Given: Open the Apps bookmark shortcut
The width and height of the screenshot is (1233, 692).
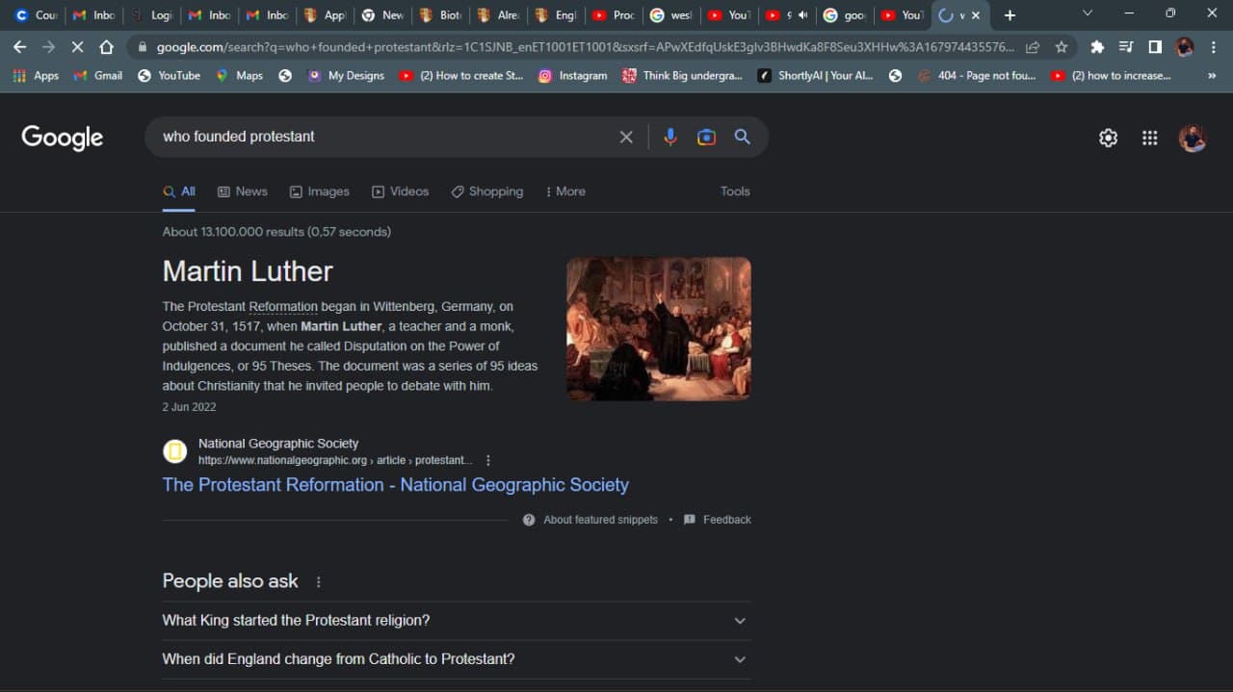Looking at the screenshot, I should [36, 75].
